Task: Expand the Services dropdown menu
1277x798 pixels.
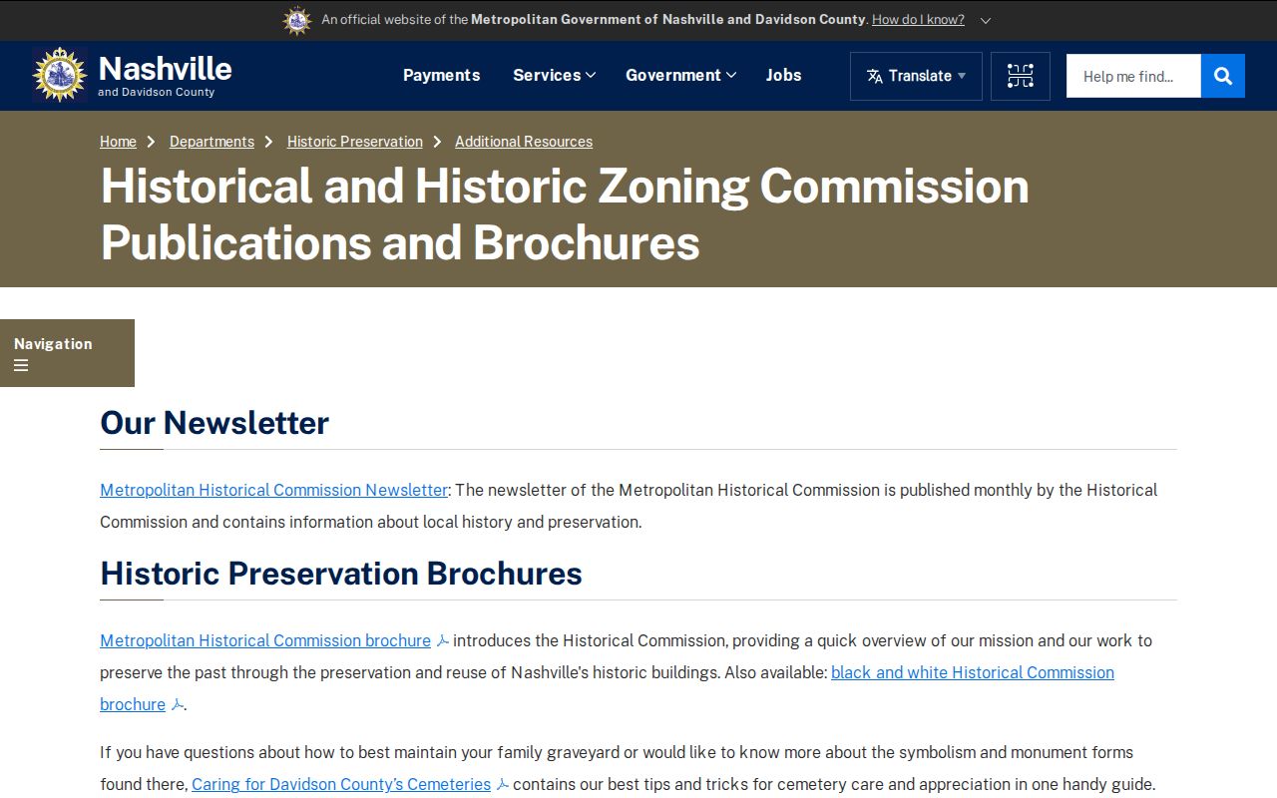Action: pos(554,75)
